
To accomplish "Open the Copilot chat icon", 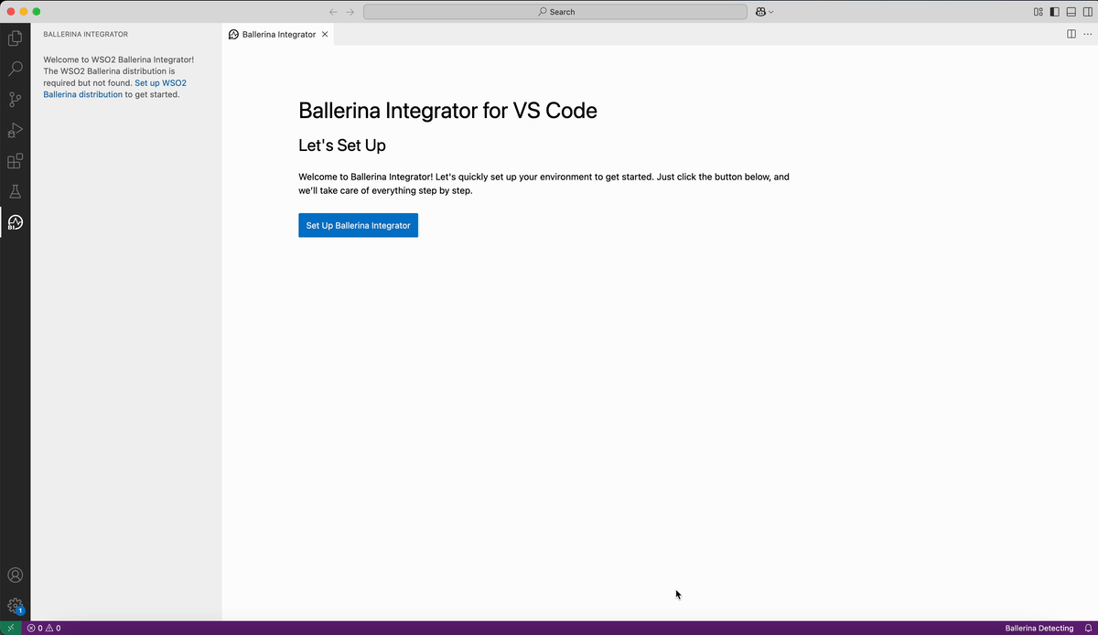I will click(x=760, y=12).
